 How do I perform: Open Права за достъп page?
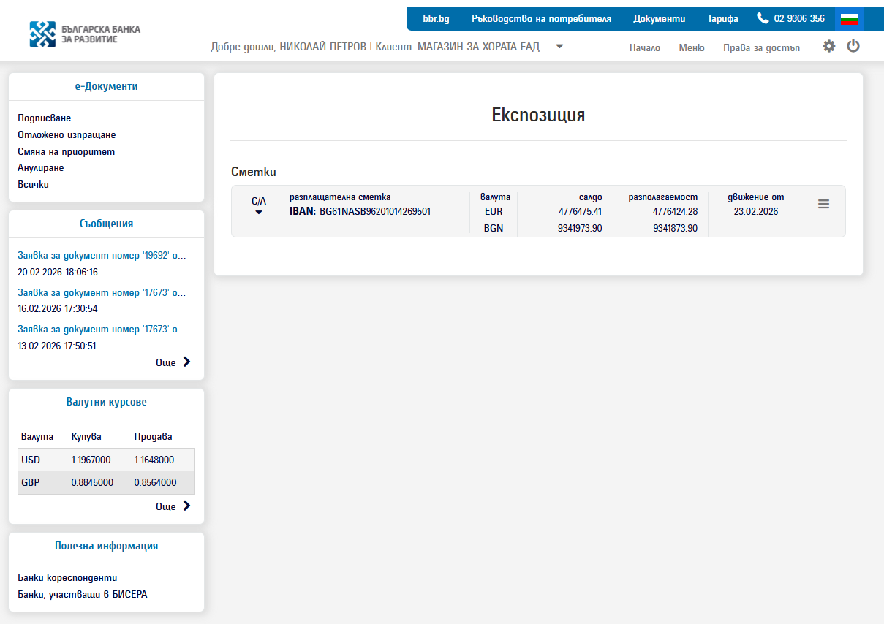[x=761, y=47]
